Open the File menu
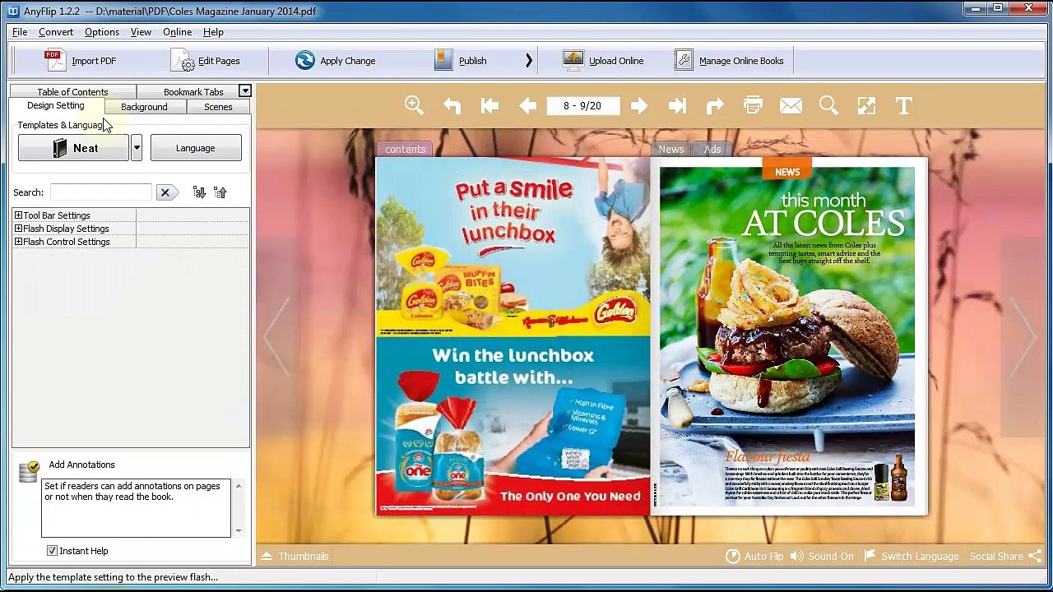The width and height of the screenshot is (1053, 592). tap(20, 32)
